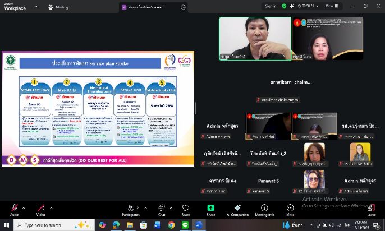
Task: Expand the Participants options caret
Action: [145, 207]
